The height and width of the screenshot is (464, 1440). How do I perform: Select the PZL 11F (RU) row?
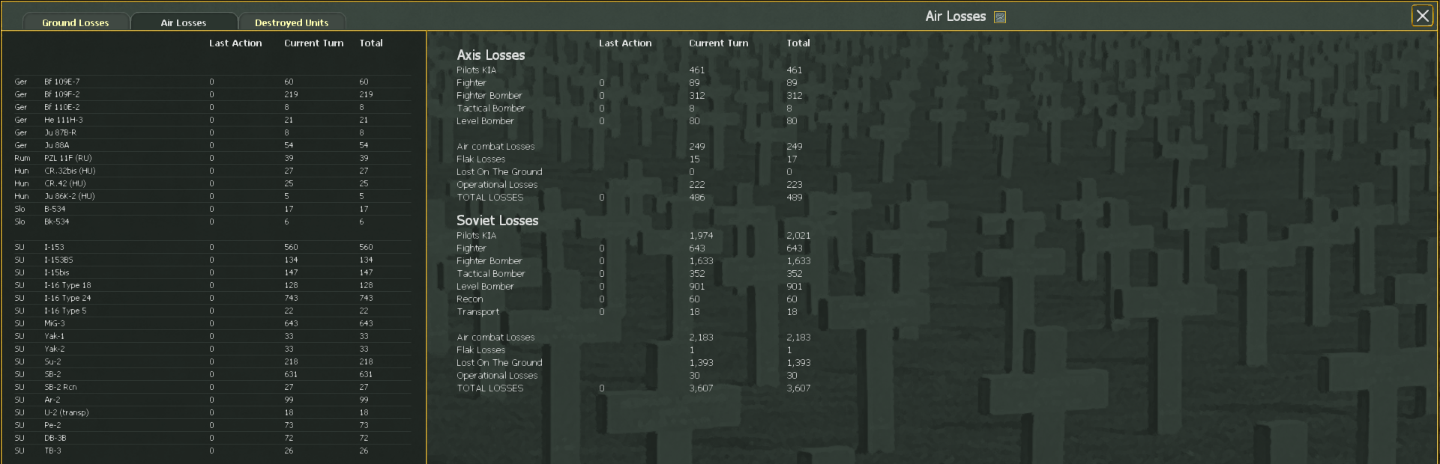(212, 158)
